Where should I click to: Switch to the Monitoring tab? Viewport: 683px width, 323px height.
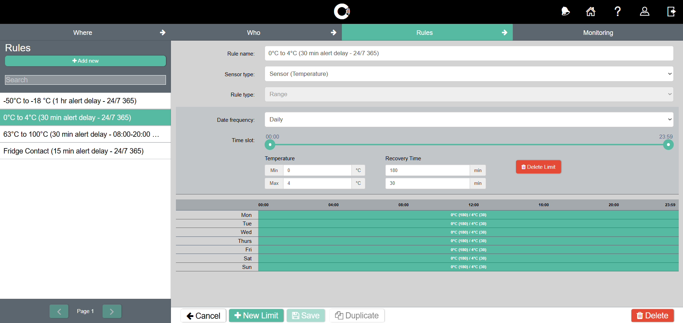point(598,32)
